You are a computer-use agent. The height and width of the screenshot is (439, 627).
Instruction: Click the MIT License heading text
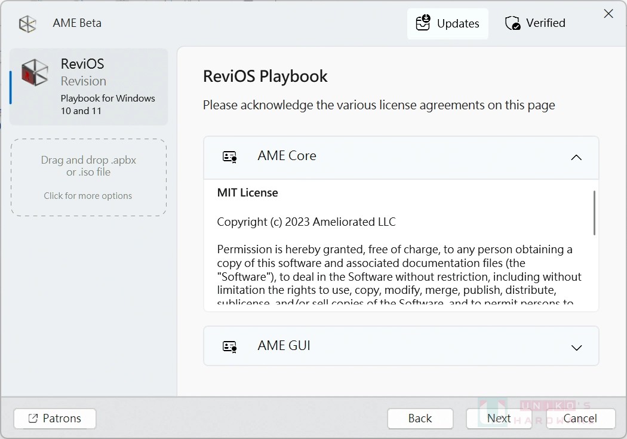247,192
